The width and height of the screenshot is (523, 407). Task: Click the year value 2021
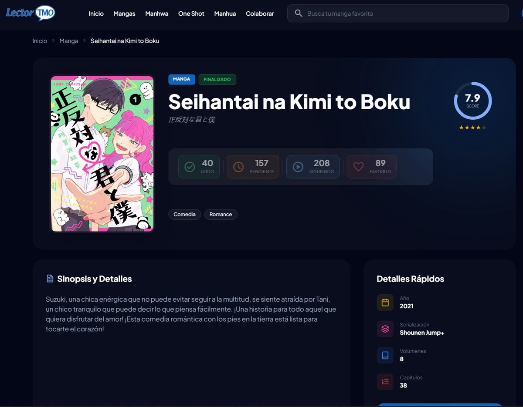click(x=406, y=306)
